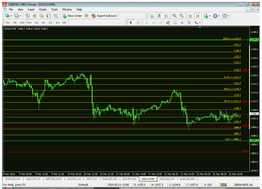Click the Periods clock icon
This screenshot has height=189, width=262.
point(215,16)
